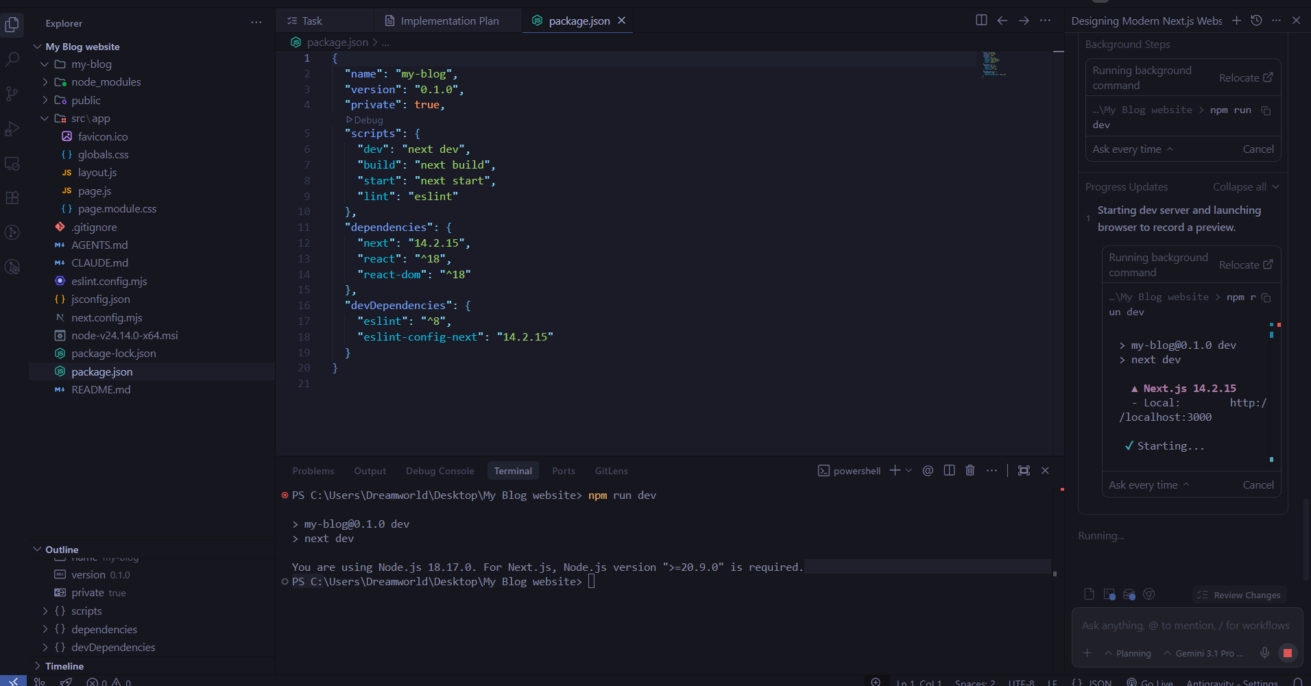1311x686 pixels.
Task: Collapse all progress updates
Action: point(1245,187)
